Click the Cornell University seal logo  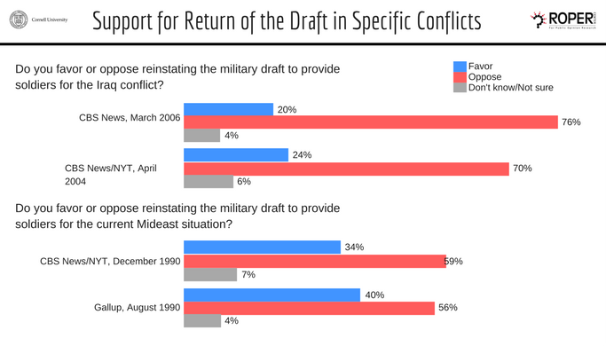point(19,20)
